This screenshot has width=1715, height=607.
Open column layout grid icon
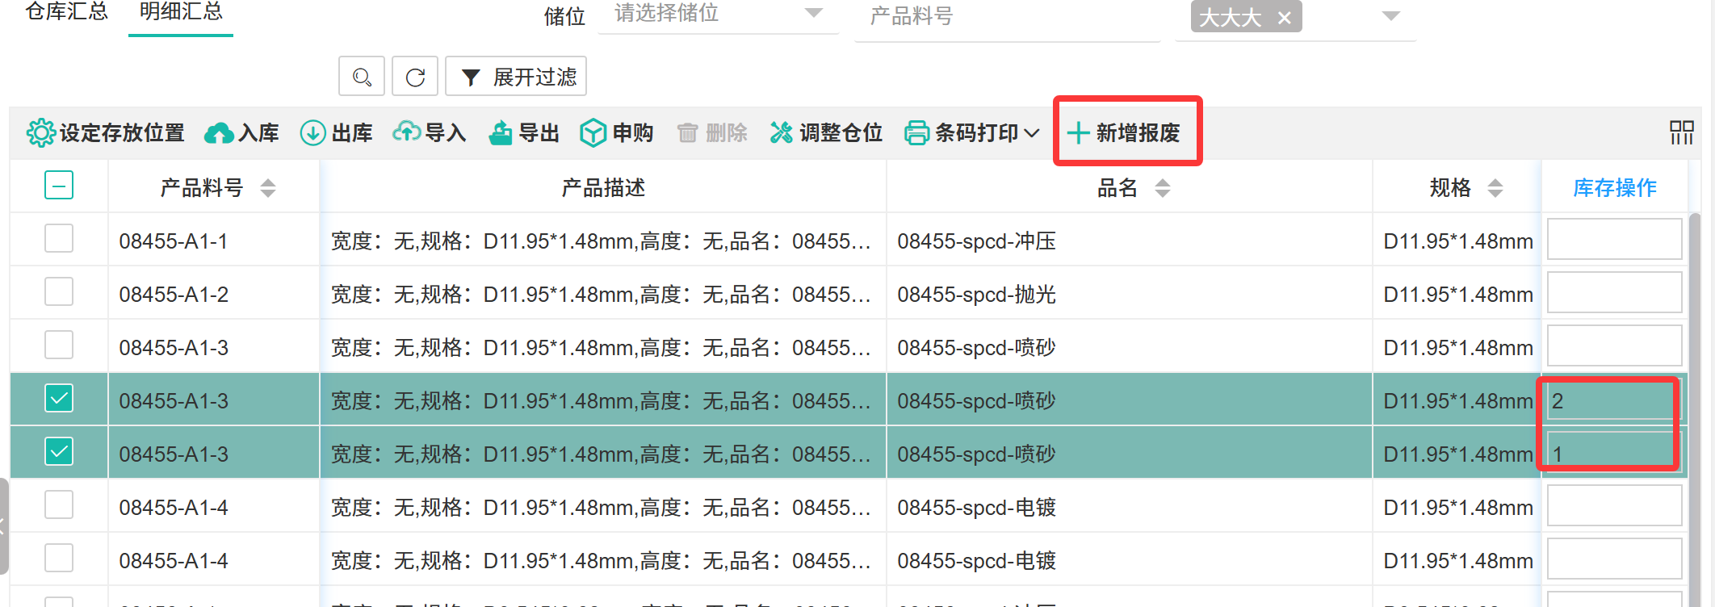pyautogui.click(x=1681, y=132)
